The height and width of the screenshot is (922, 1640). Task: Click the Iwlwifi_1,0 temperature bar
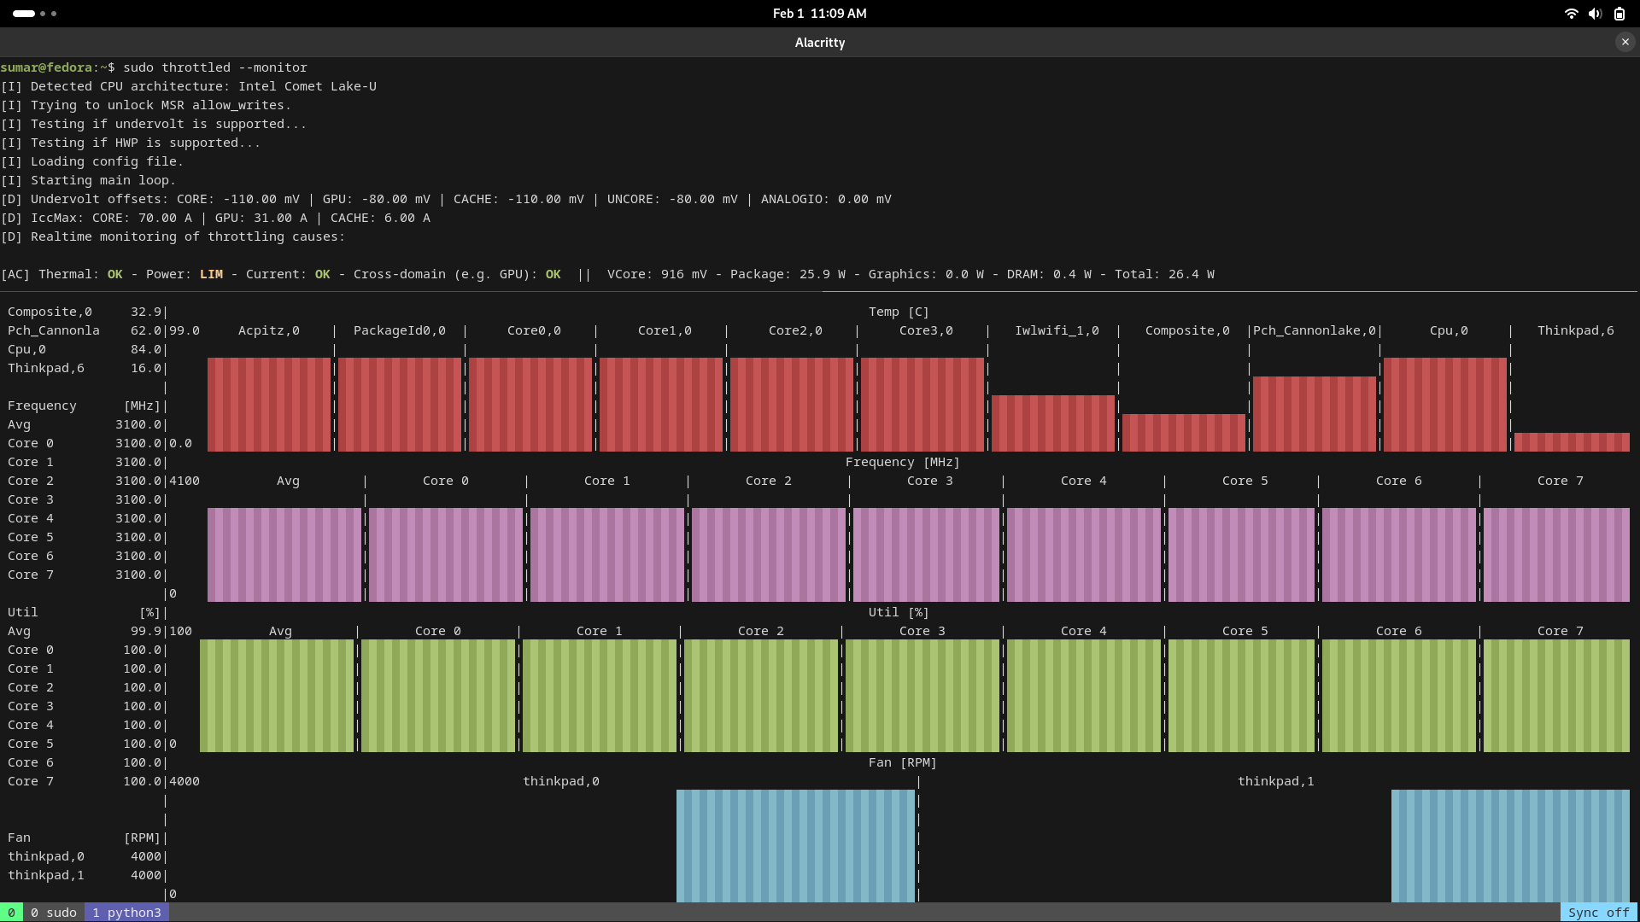pyautogui.click(x=1052, y=423)
